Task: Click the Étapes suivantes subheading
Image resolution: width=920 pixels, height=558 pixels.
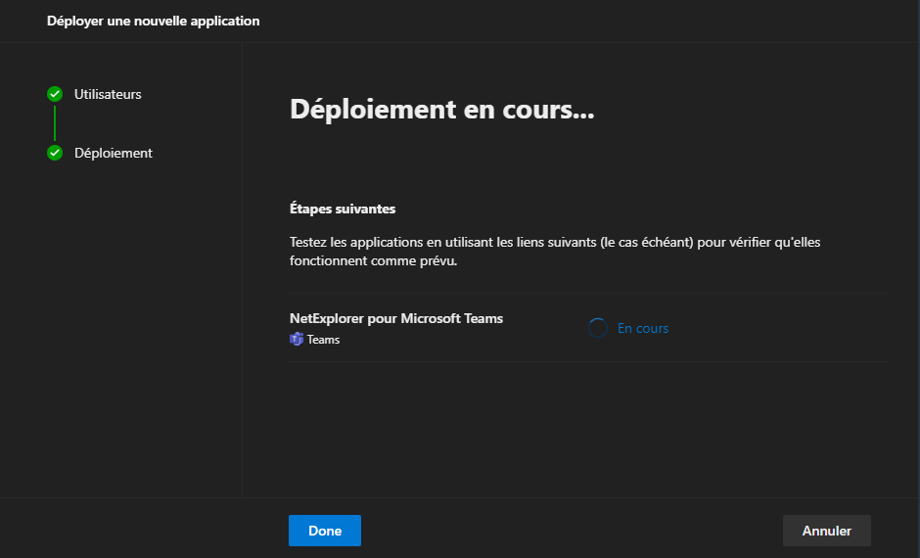Action: point(343,209)
